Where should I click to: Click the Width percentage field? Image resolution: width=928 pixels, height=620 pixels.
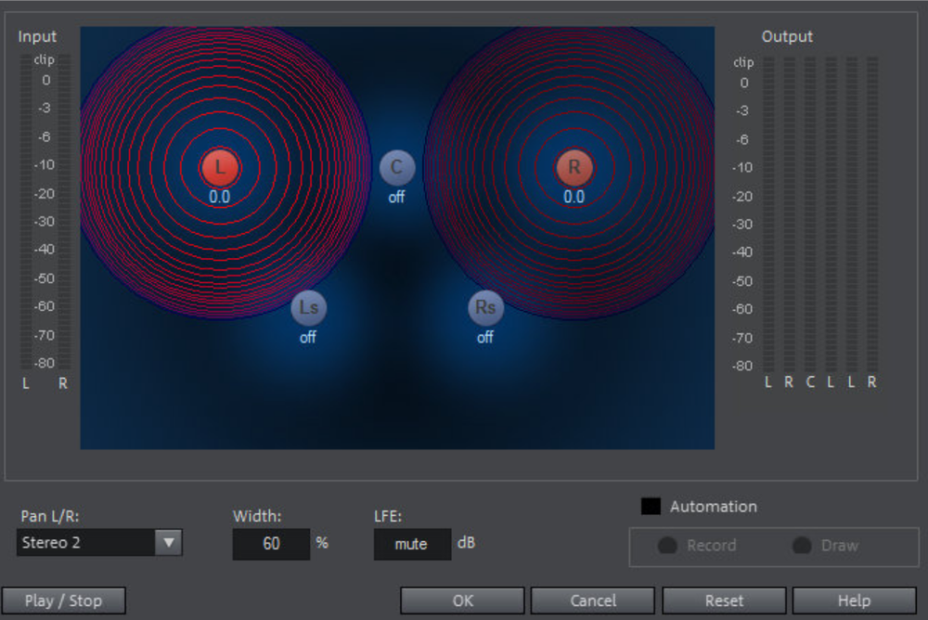tap(271, 544)
